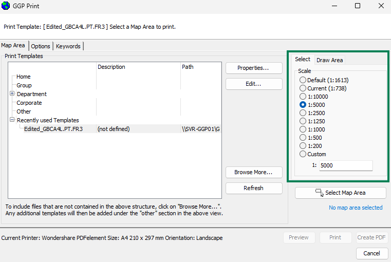This screenshot has width=391, height=262.
Task: Click the Path column header
Action: point(201,67)
